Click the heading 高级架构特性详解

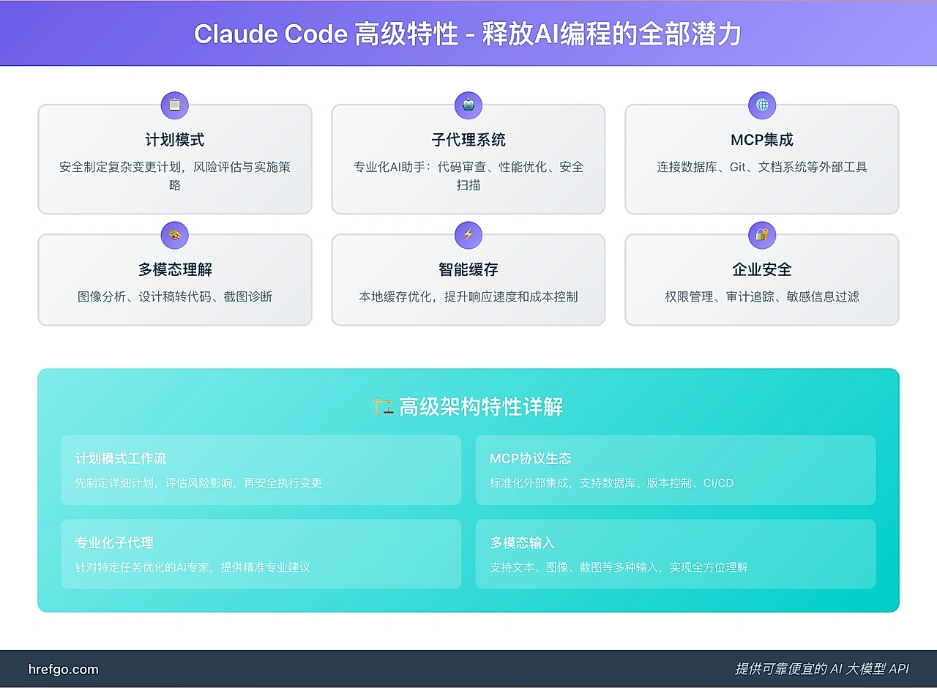click(x=481, y=407)
